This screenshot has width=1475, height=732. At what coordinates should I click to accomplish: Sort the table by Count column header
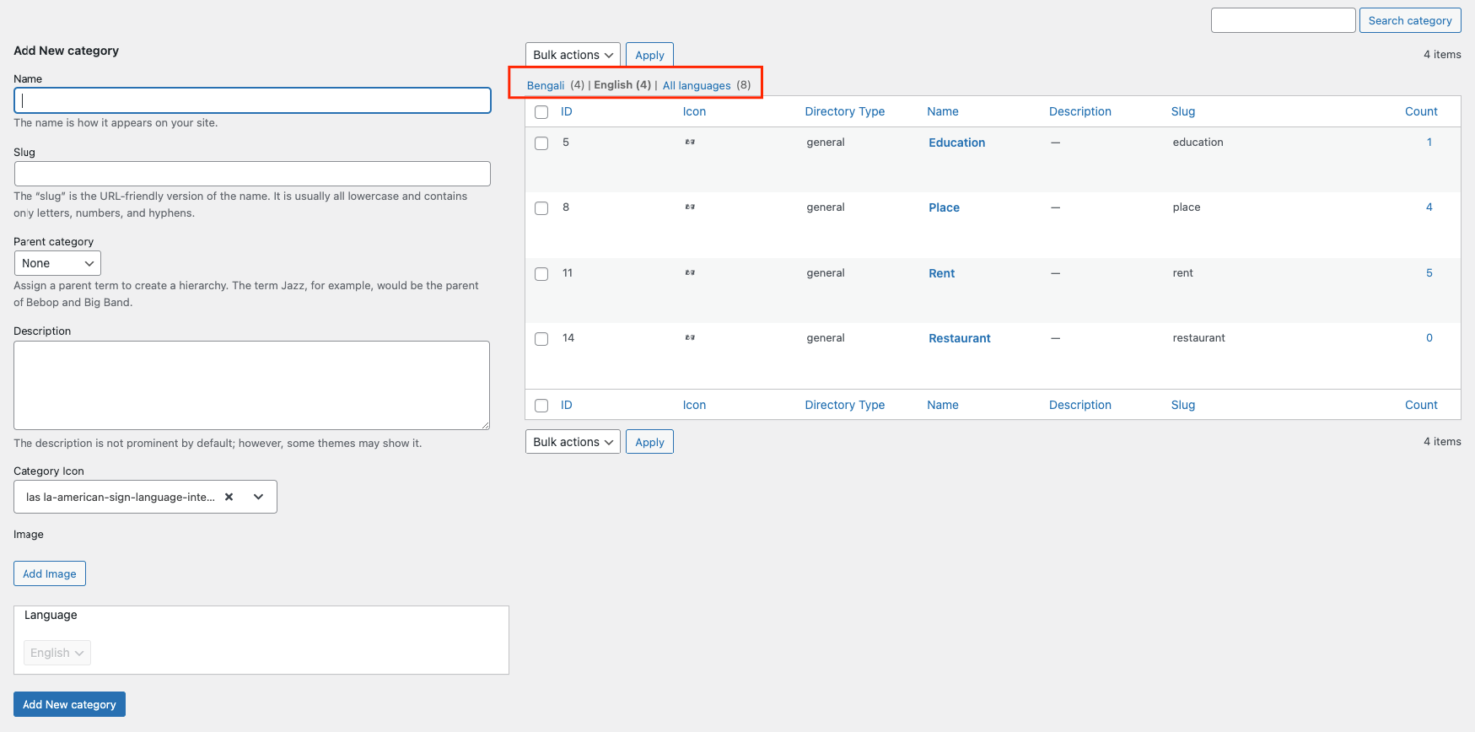[x=1420, y=111]
